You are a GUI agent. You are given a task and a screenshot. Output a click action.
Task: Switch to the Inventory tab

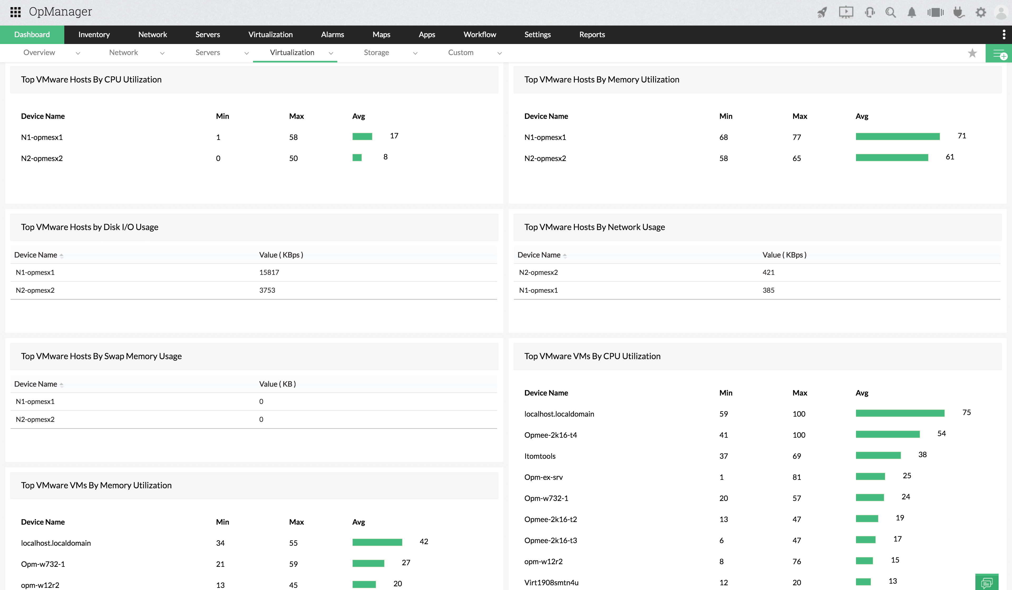[x=94, y=35]
